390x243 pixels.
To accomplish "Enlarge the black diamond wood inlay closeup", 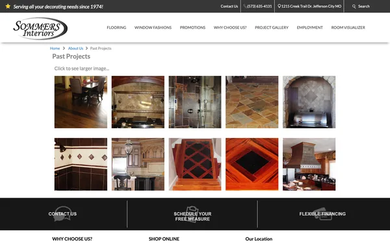I will click(x=252, y=164).
